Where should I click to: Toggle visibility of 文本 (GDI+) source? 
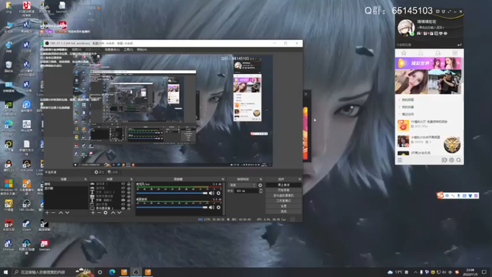(x=123, y=200)
